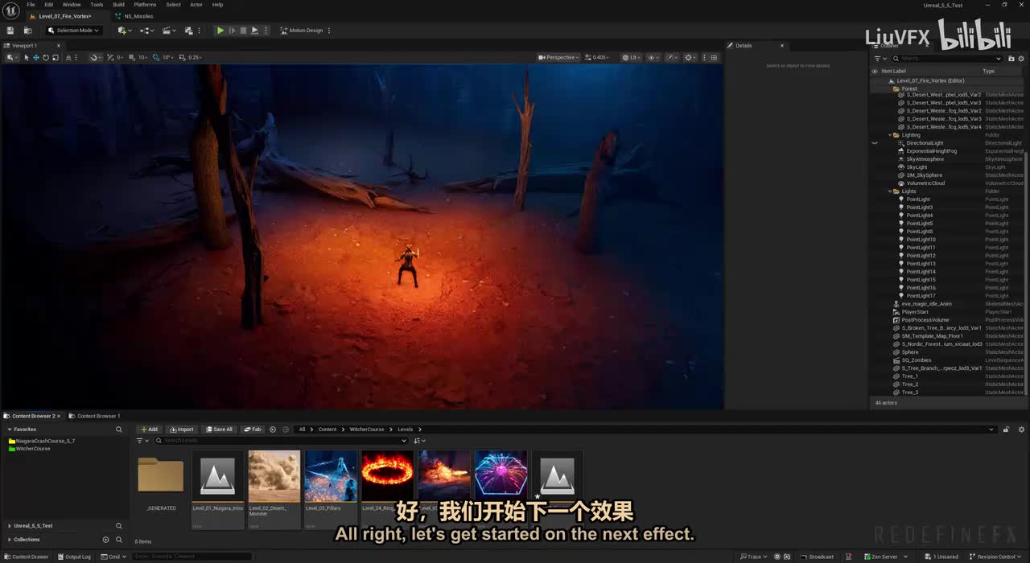This screenshot has width=1030, height=563.
Task: Collapse the Lighting folder in Outliner
Action: pos(890,135)
